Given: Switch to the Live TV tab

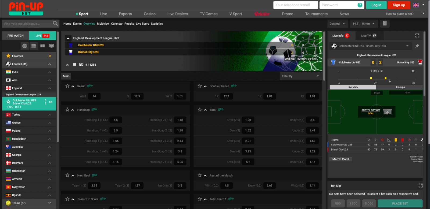Looking at the screenshot, I should 368,36.
